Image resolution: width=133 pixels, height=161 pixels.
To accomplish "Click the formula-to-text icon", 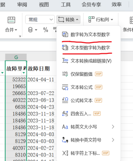I will pos(65,100).
